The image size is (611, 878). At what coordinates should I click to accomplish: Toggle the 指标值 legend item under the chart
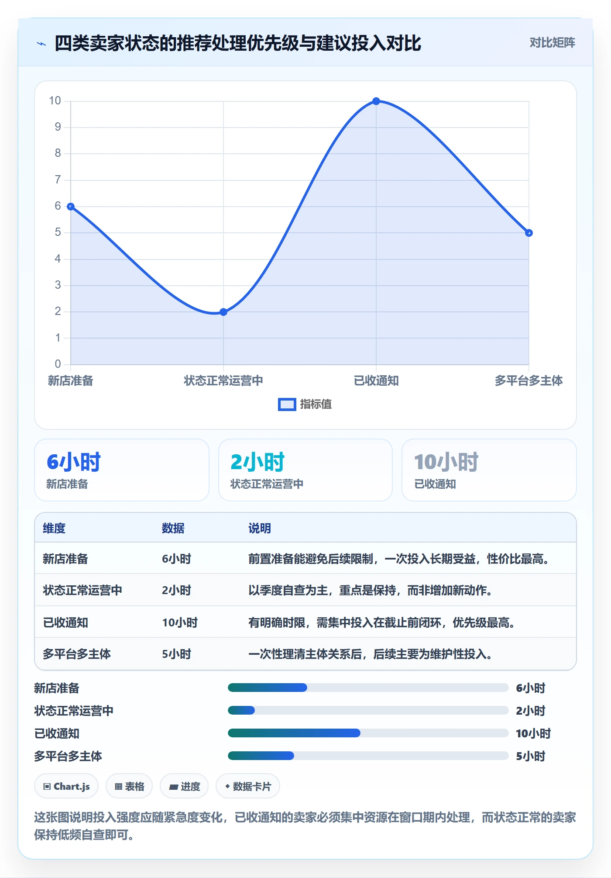[305, 404]
